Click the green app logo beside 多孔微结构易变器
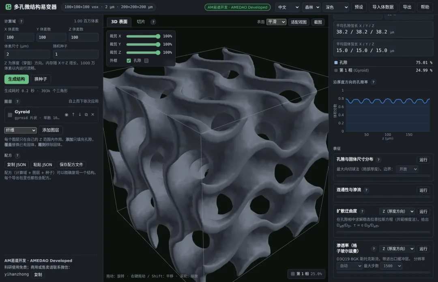 9,7
